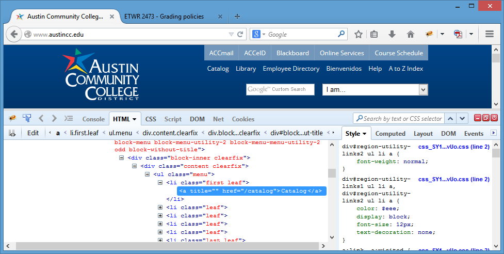Open the 'I am...' dropdown on the page
Viewport: 504px width, 254px height.
click(424, 89)
